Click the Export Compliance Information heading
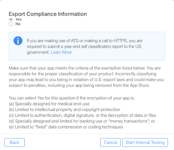The width and height of the screenshot is (174, 150). (x=48, y=14)
